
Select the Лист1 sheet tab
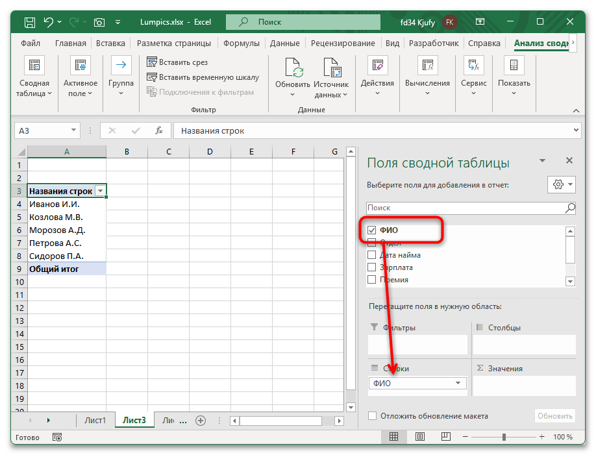click(95, 420)
